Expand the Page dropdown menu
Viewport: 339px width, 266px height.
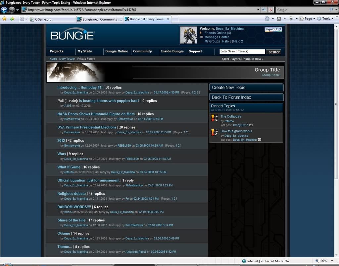308,19
